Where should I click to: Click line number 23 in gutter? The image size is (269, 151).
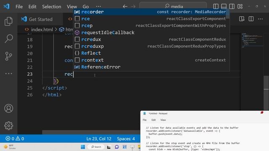pos(30,74)
